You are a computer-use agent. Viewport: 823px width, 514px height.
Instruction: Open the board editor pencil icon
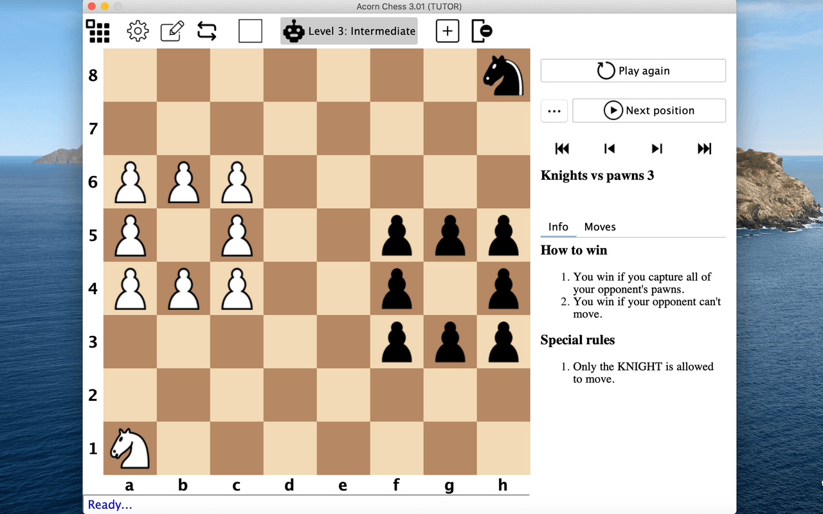(172, 30)
